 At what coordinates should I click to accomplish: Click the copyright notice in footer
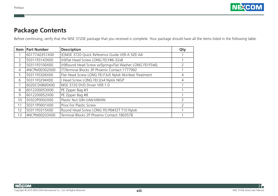tap(50, 190)
